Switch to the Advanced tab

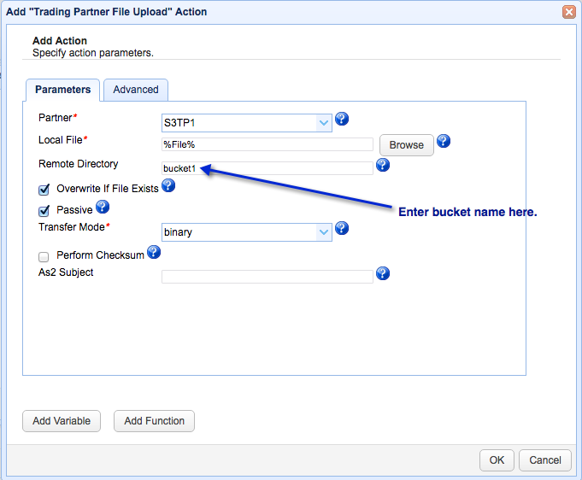(136, 90)
